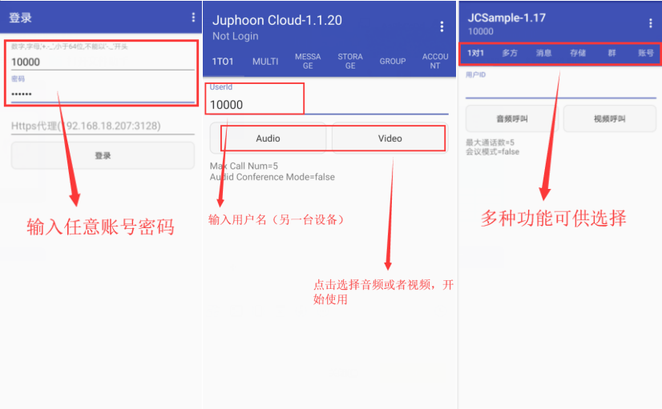Open the 存储 tab in JCSample

[578, 53]
